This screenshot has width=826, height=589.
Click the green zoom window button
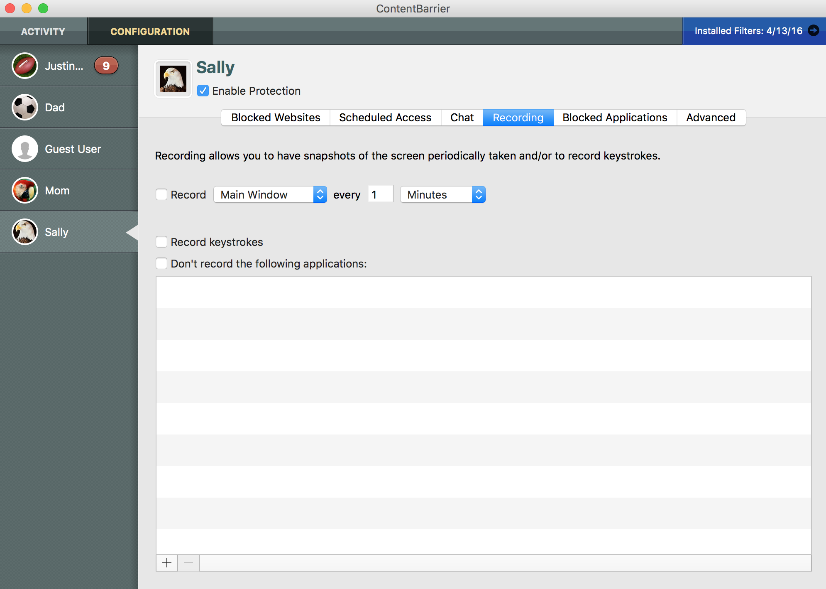(x=43, y=8)
